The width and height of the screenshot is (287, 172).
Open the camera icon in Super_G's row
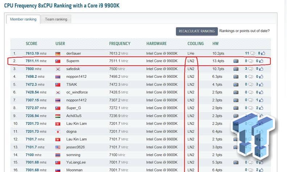[x=236, y=108]
